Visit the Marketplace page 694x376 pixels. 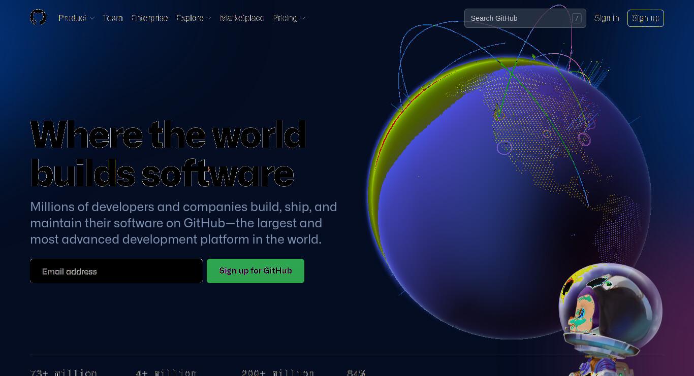point(242,18)
